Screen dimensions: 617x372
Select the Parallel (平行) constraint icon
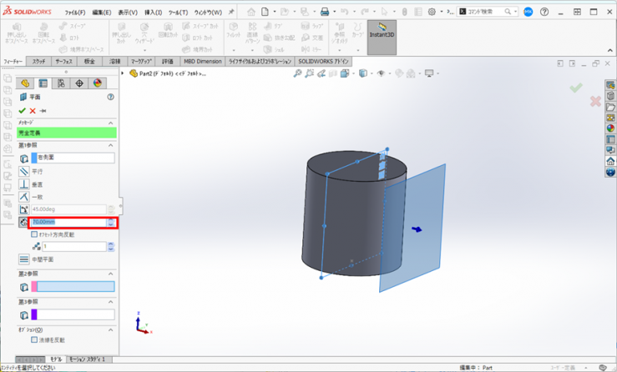coord(24,172)
